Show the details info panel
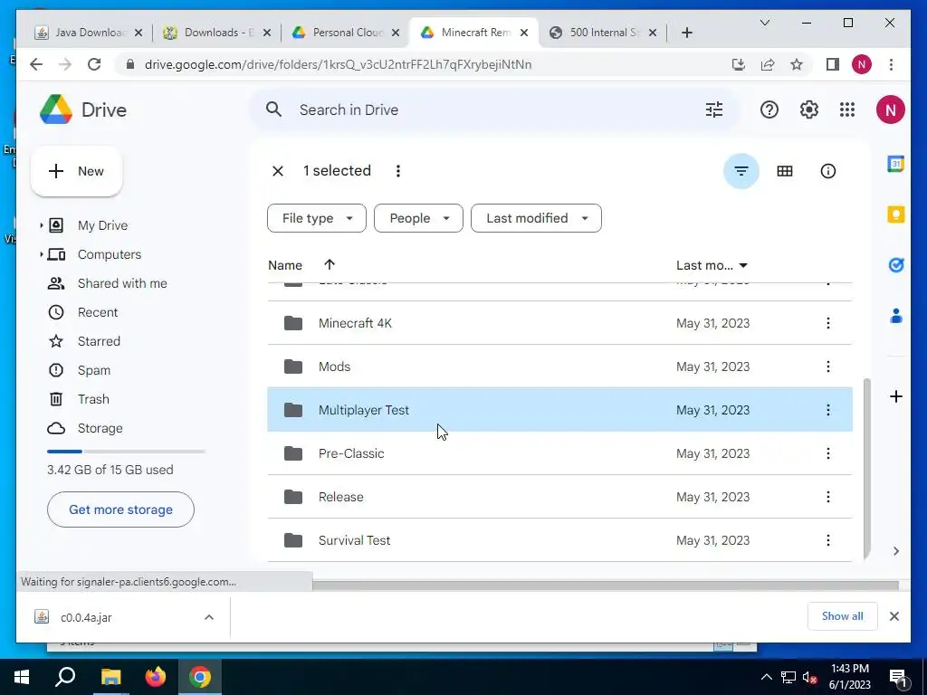 [827, 171]
